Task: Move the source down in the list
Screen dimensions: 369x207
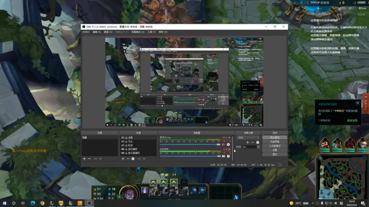Action: coord(144,159)
